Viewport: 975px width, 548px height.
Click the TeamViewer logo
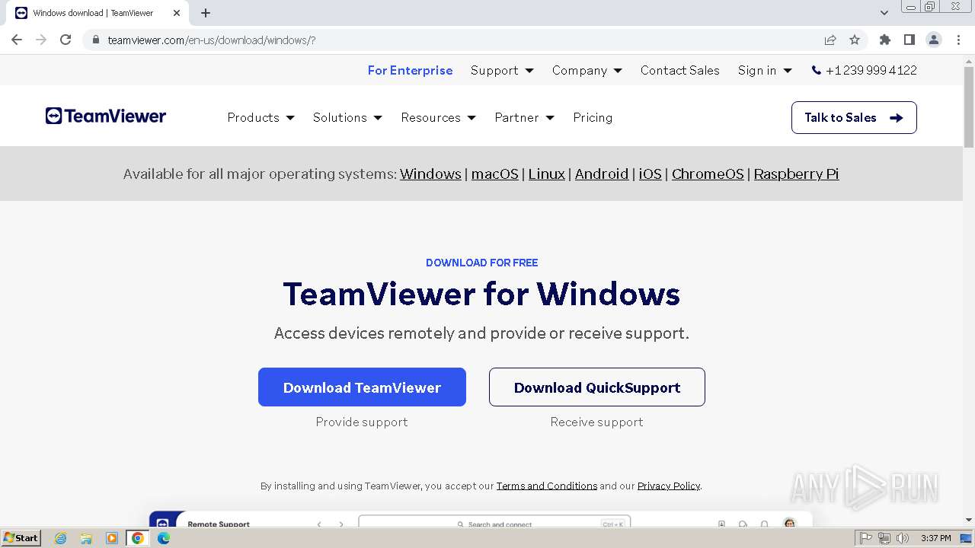pyautogui.click(x=106, y=116)
